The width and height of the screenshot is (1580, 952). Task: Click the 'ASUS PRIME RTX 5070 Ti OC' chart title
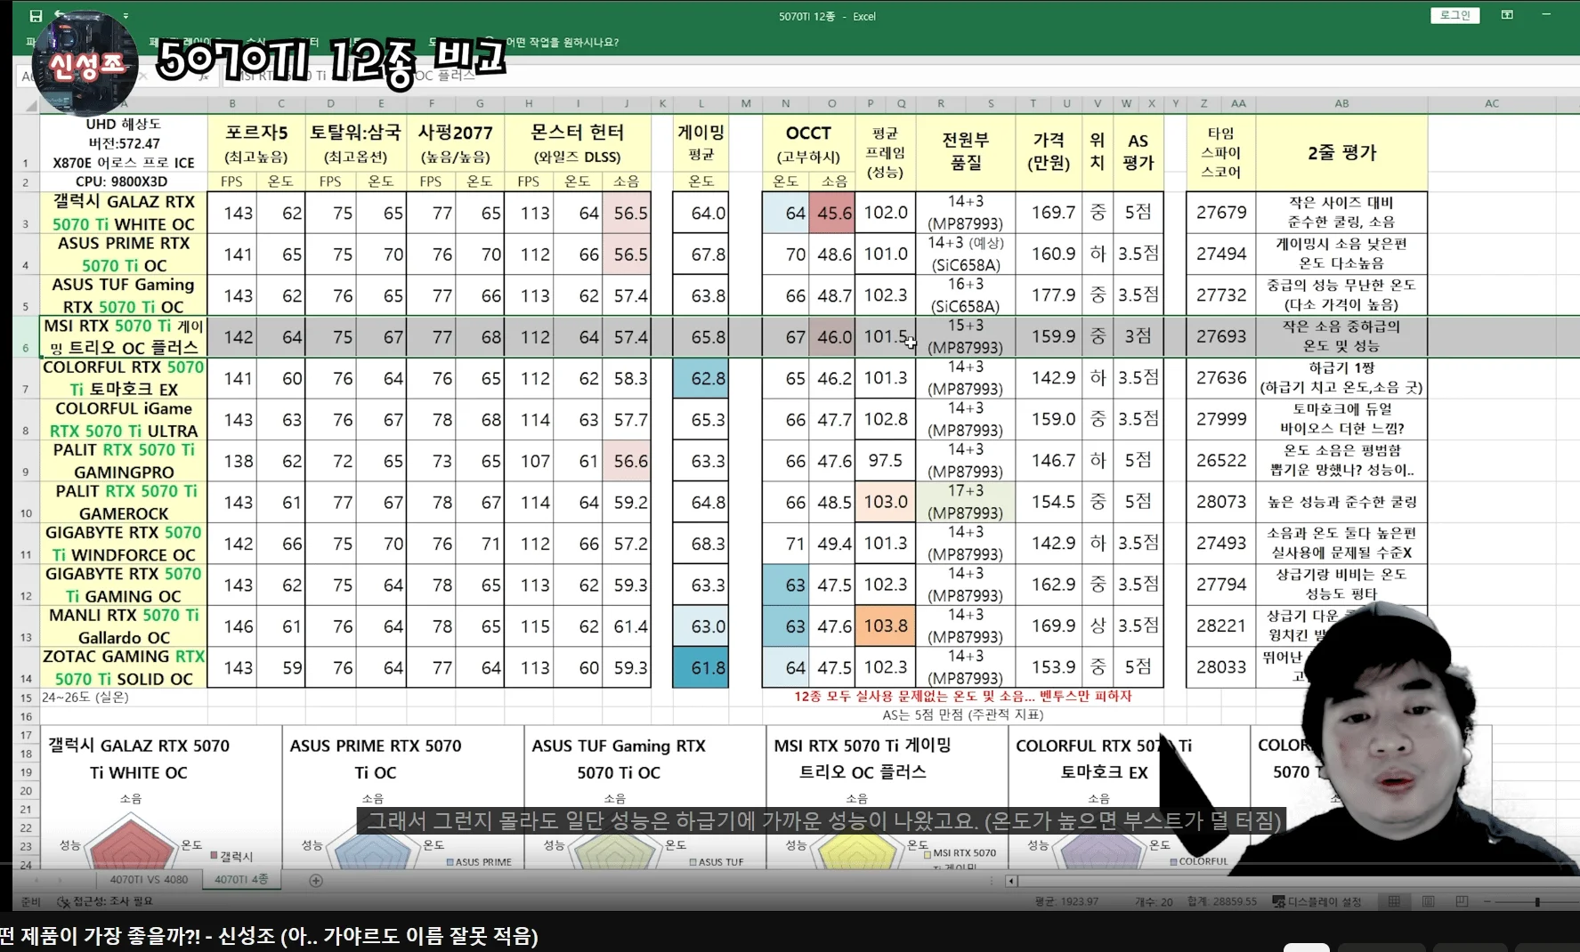click(x=376, y=759)
